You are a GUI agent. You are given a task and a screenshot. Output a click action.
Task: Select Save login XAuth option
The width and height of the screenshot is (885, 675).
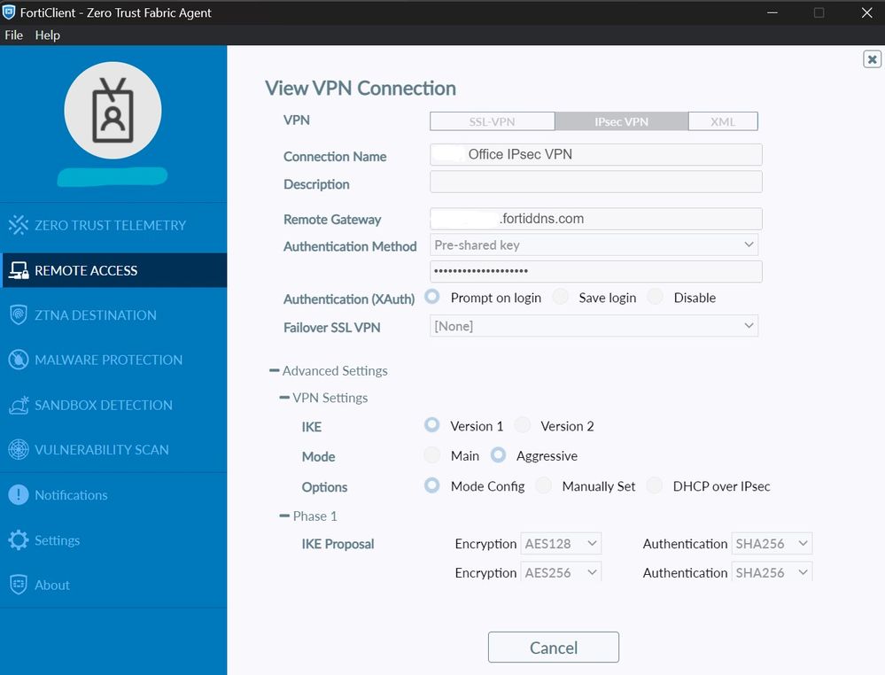point(561,297)
